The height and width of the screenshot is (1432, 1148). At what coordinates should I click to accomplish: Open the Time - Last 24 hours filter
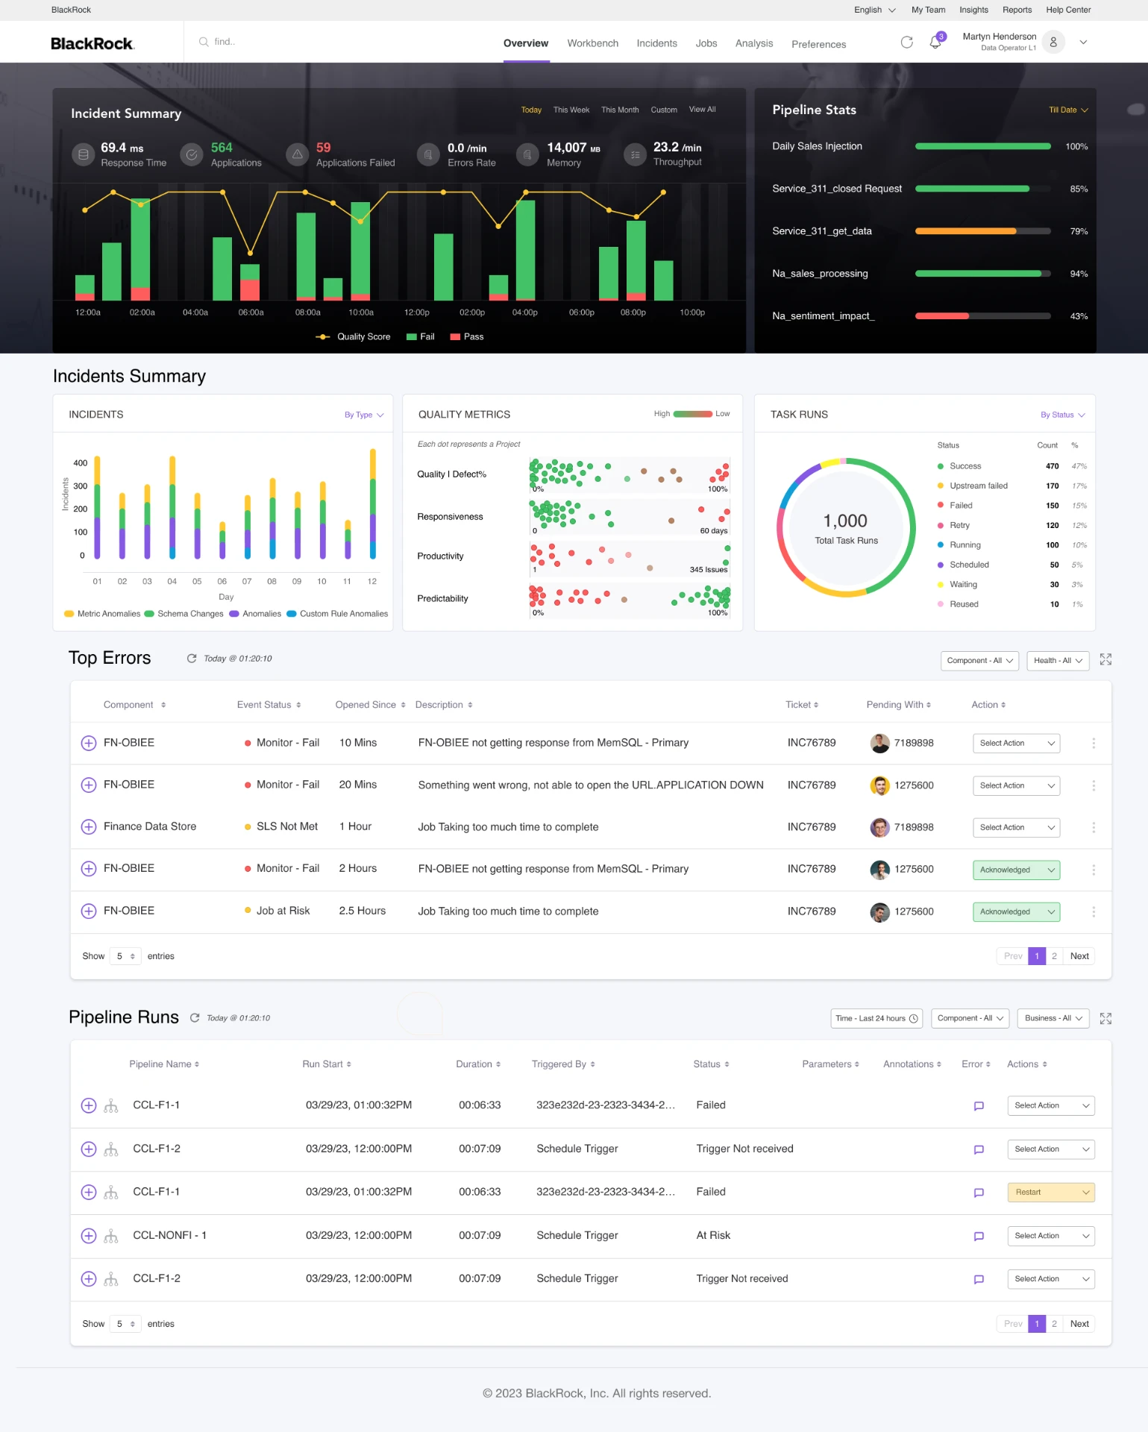[876, 1019]
